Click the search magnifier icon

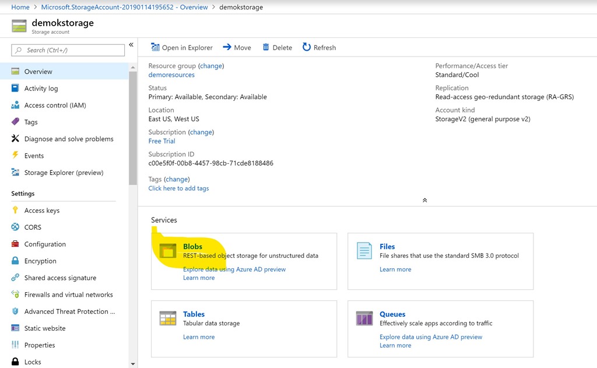point(18,50)
